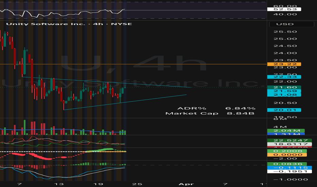This screenshot has height=187, width=317.
Task: Select the orange horizontal line at 23.22
Action: click(133, 64)
